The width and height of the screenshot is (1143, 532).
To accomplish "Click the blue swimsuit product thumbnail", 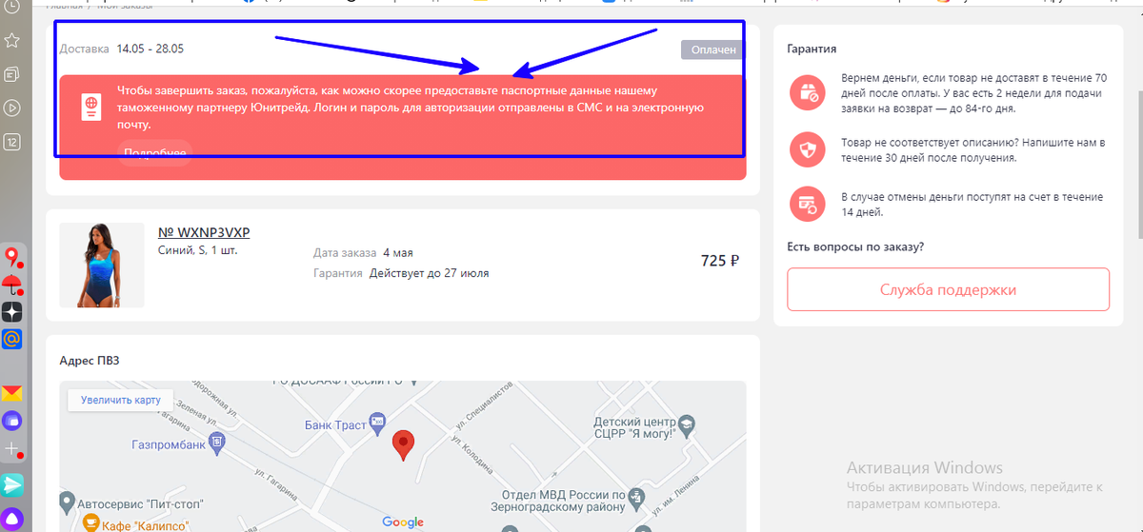I will (x=102, y=266).
